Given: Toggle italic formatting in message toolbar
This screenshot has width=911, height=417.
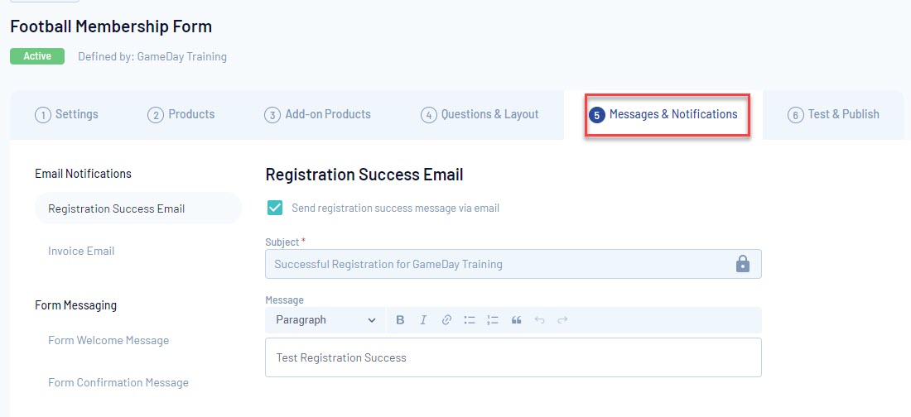Looking at the screenshot, I should coord(423,320).
